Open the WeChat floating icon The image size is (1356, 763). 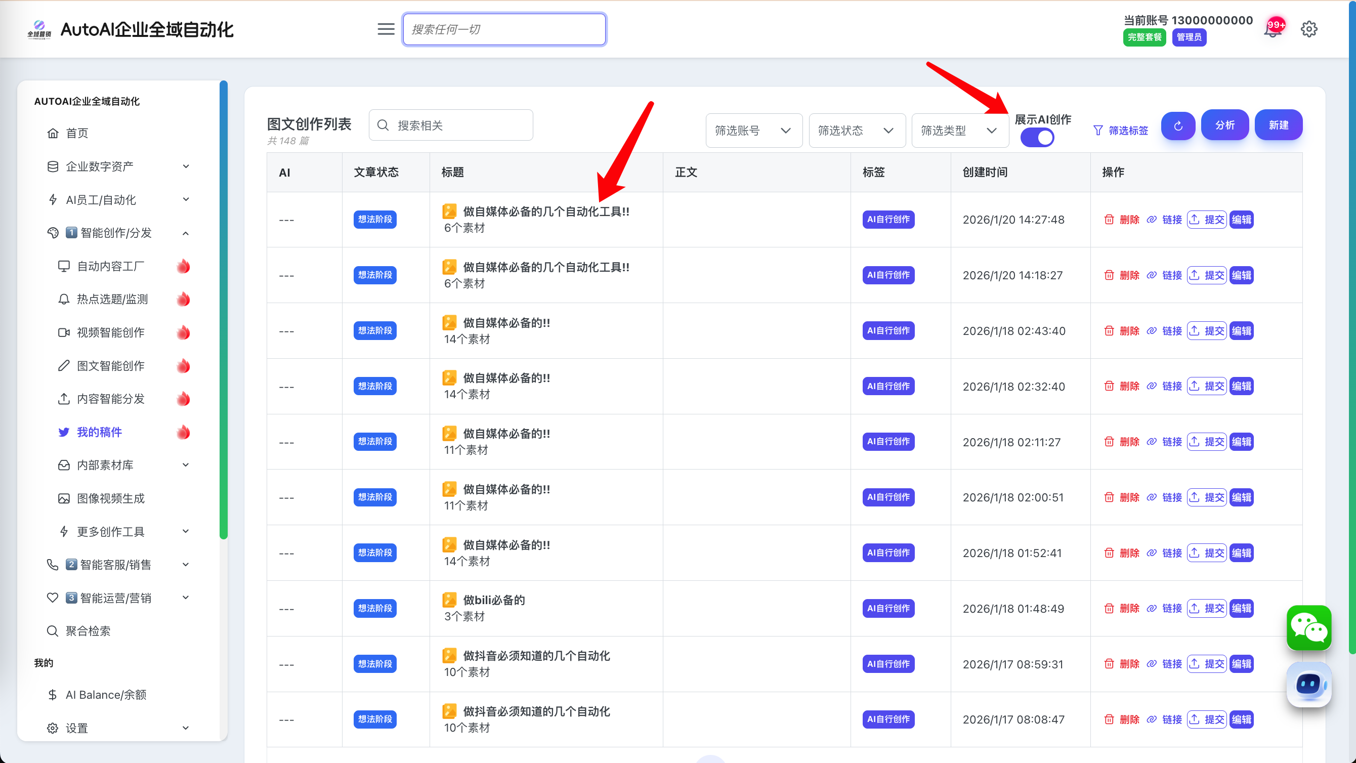(x=1308, y=628)
